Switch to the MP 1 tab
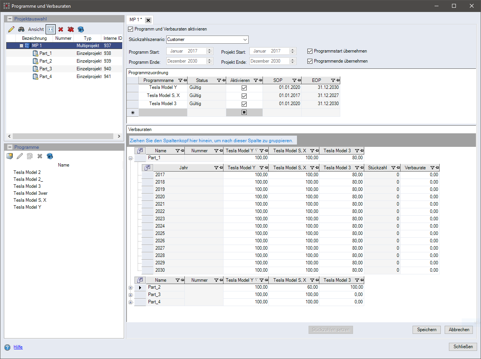Image resolution: width=481 pixels, height=359 pixels. (136, 20)
